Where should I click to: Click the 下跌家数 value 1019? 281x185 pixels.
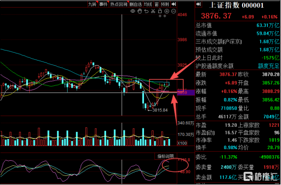tap(274, 140)
